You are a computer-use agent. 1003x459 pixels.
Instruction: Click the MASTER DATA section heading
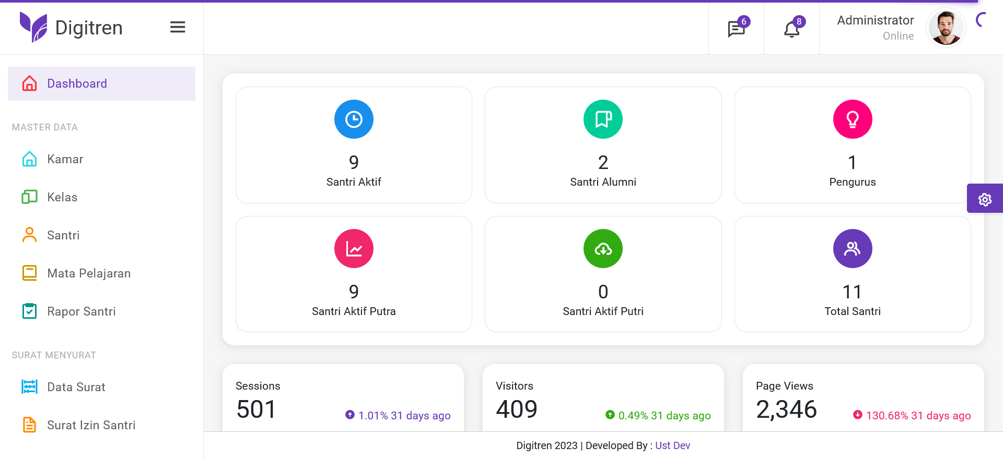45,127
